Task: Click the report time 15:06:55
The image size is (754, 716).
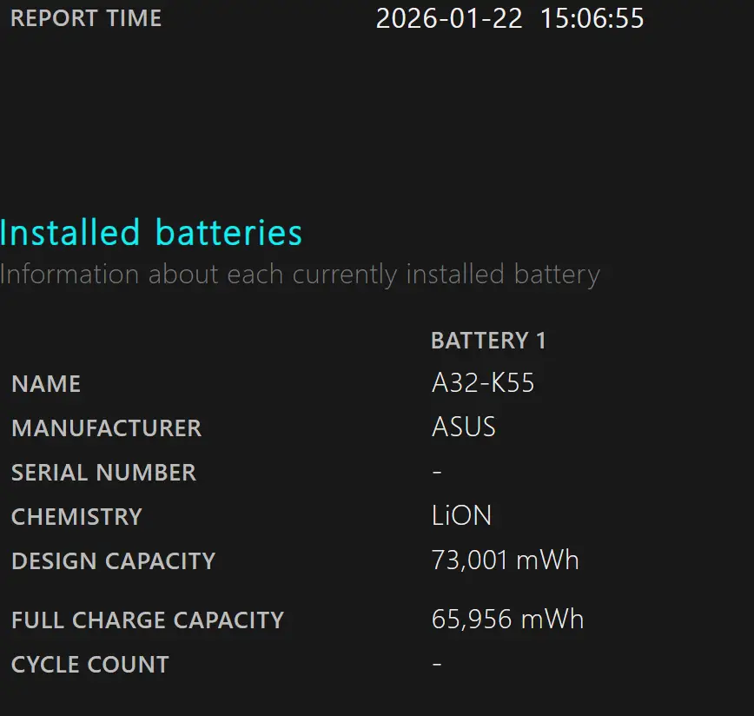Action: click(x=592, y=18)
